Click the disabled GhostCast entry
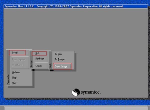Image resolution: width=150 pixels, height=110 pixels. tap(17, 65)
